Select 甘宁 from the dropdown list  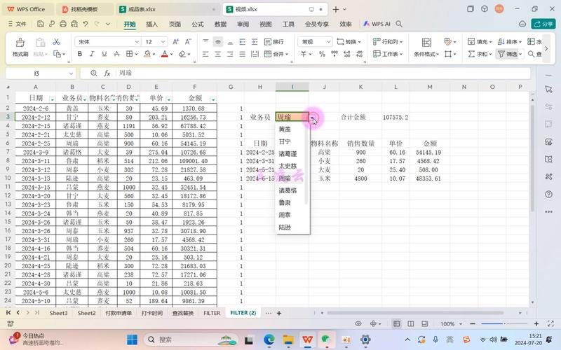point(292,141)
